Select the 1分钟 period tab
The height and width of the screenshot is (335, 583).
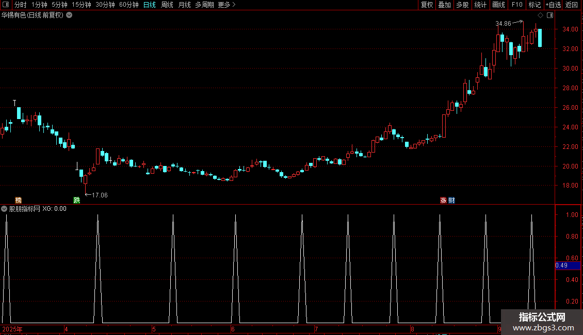[x=39, y=5]
